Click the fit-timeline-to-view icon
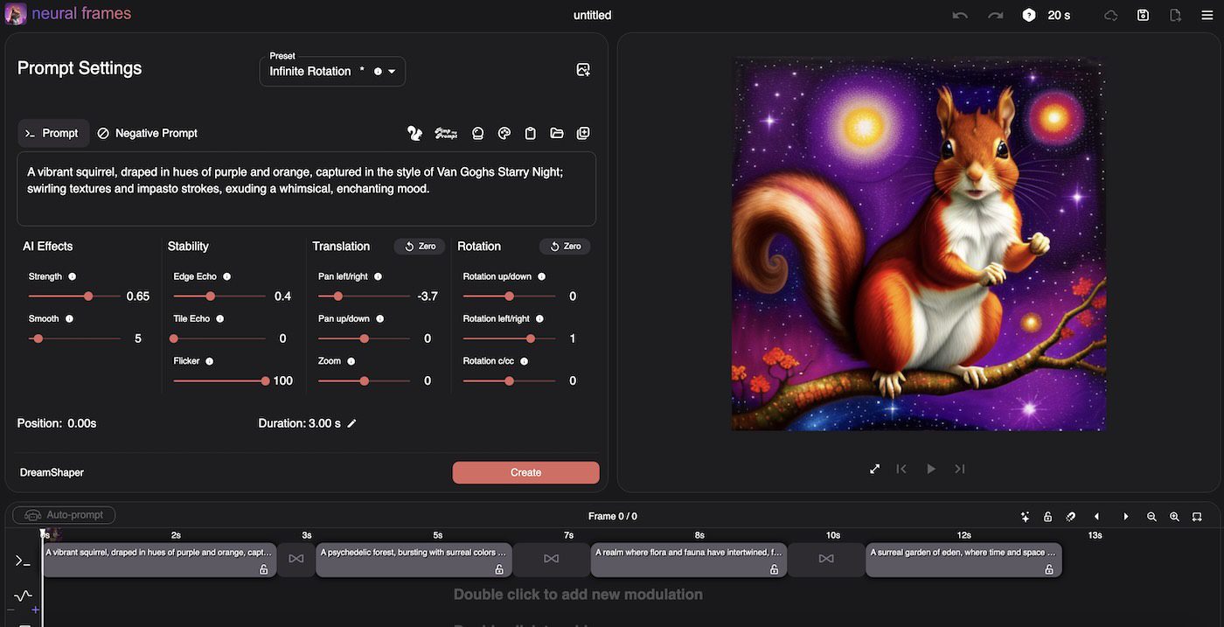Screen dimensions: 1224x627 (x=1196, y=516)
